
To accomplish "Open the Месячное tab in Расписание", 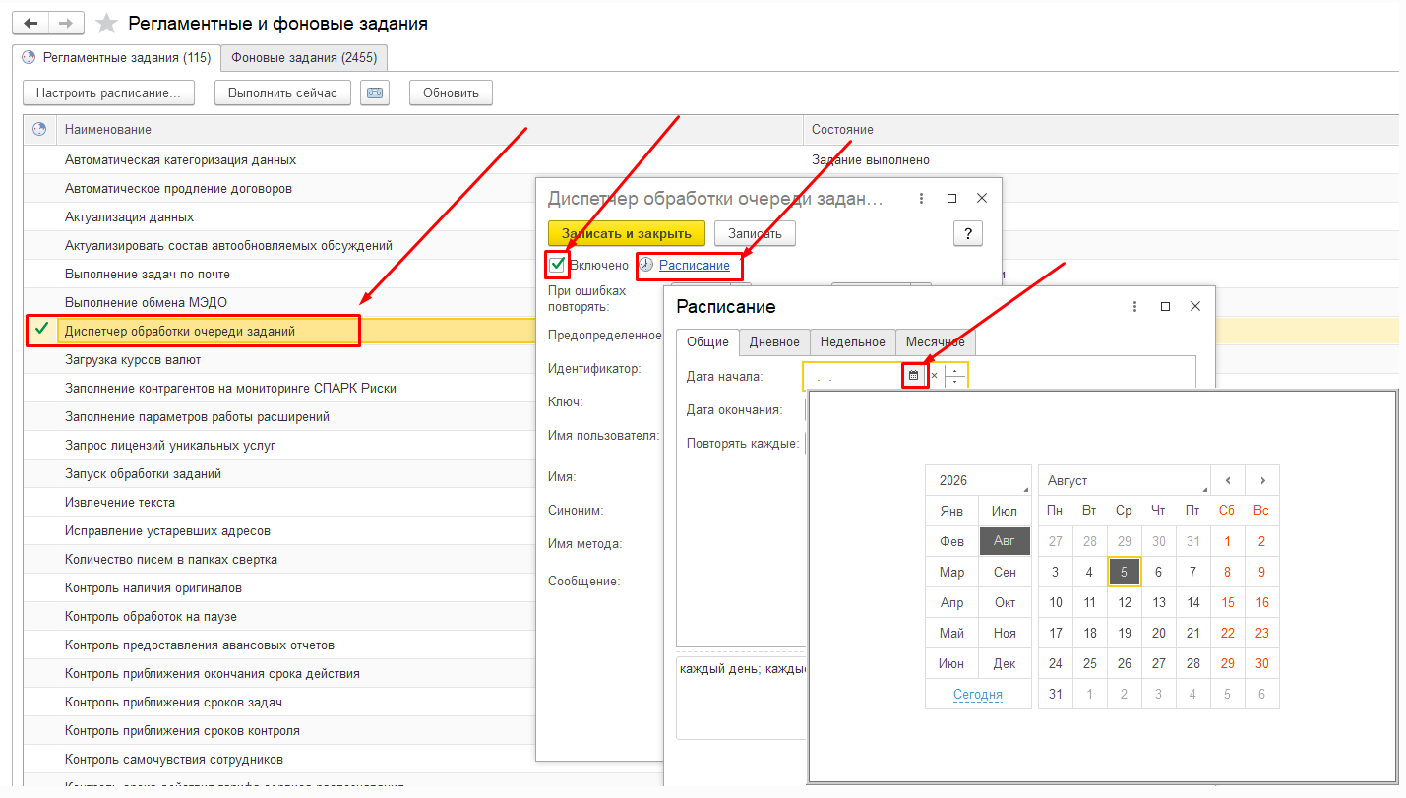I will [x=936, y=341].
